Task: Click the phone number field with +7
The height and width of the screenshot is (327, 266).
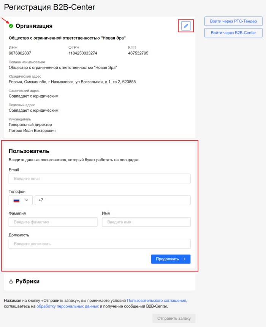Action: point(112,200)
